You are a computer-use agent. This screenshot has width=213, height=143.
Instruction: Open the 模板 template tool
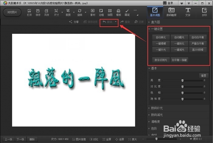coord(118,13)
